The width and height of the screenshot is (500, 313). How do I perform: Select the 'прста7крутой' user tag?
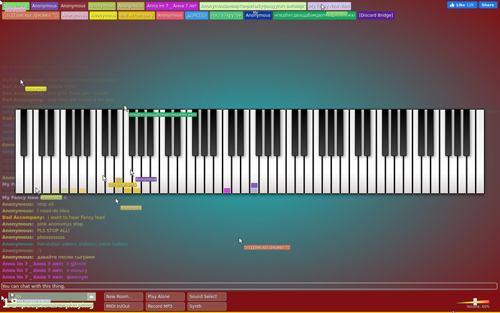pyautogui.click(x=226, y=15)
